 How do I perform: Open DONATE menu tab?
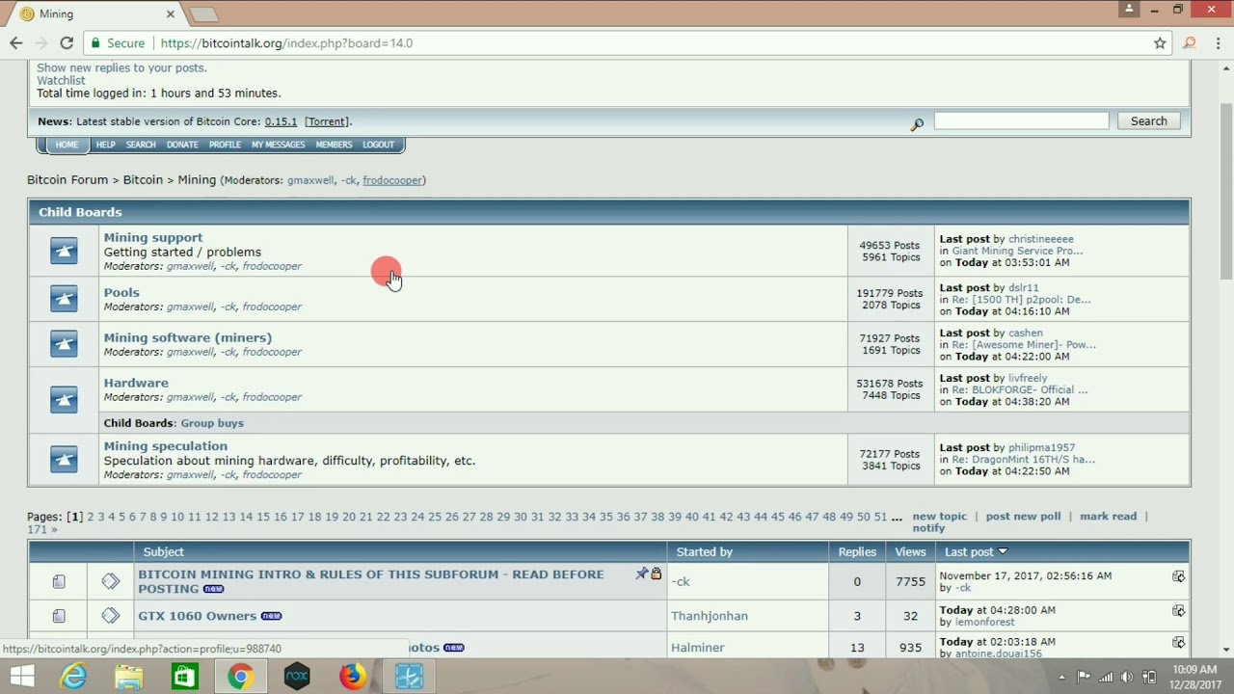[x=182, y=145]
